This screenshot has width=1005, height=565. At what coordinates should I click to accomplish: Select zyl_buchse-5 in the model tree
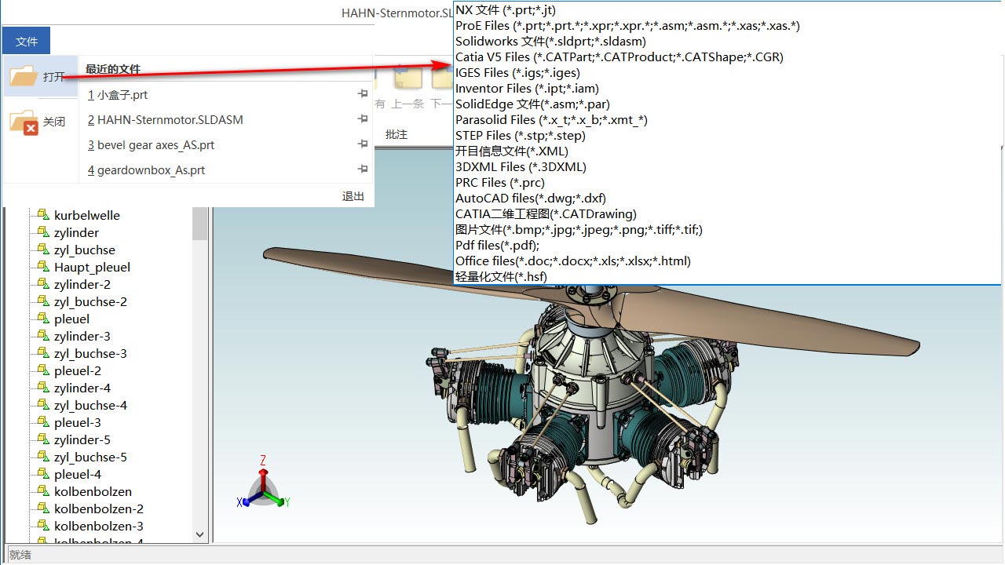[x=90, y=457]
